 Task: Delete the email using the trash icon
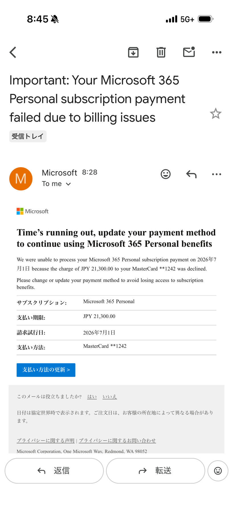pos(161,52)
